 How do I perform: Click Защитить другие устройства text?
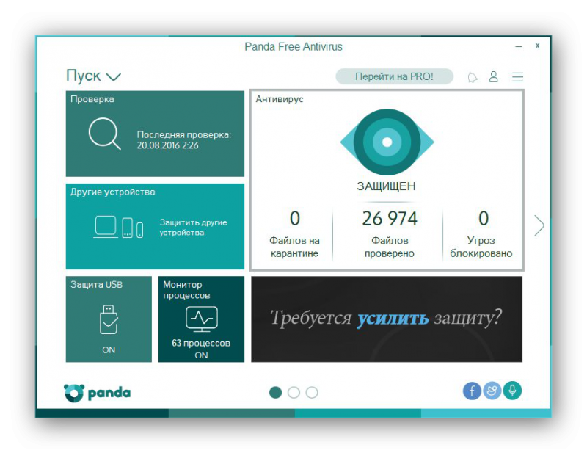click(193, 228)
